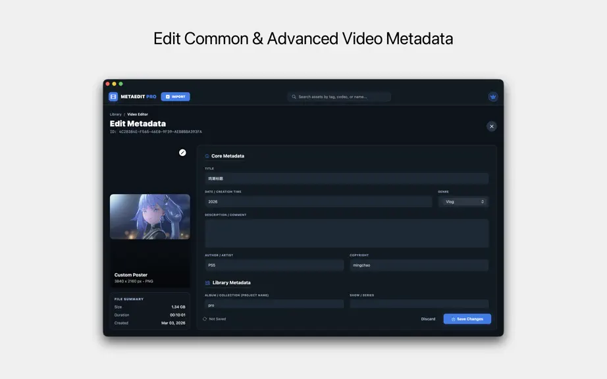This screenshot has width=607, height=379.
Task: Select Video Editor breadcrumb item
Action: point(138,114)
